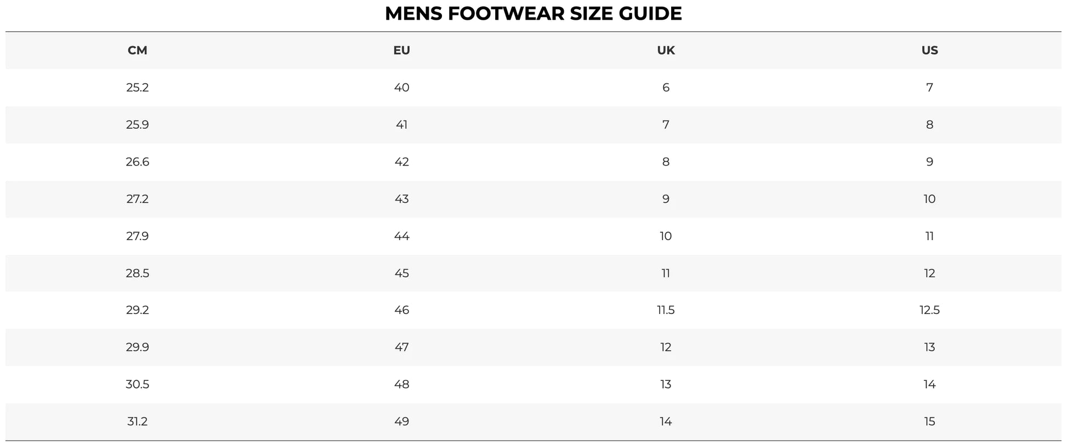Select US size 10 cell
Screen dimensions: 1067x445
[929, 199]
